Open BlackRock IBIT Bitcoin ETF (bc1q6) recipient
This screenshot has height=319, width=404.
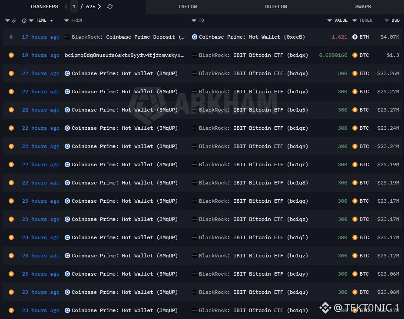point(253,110)
